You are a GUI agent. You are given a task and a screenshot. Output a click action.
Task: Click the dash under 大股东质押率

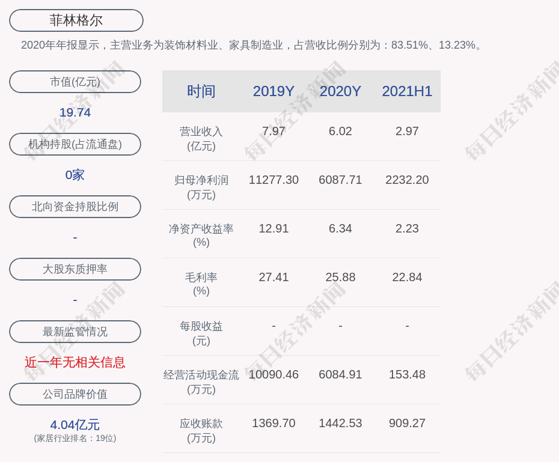(75, 300)
